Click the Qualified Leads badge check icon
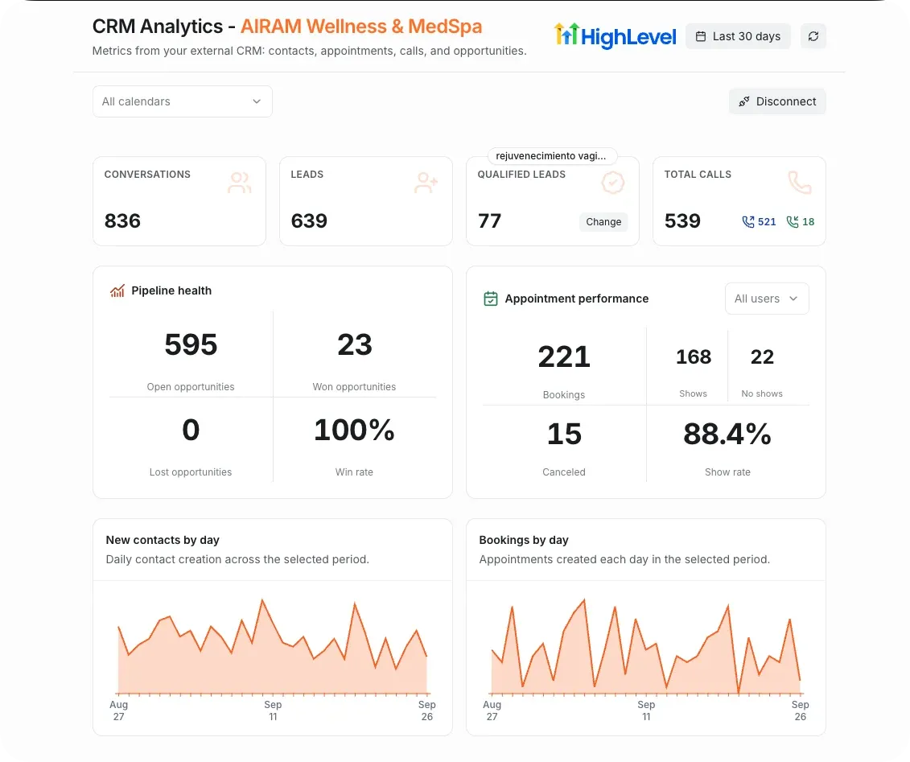 point(612,183)
